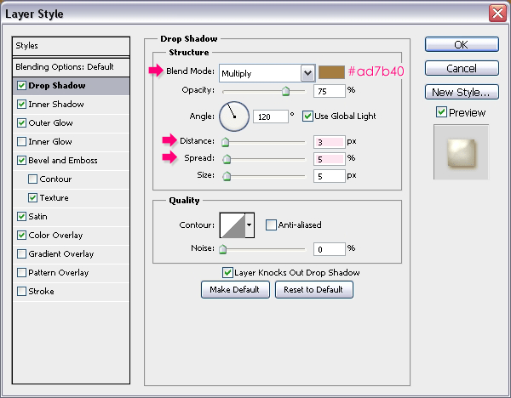Toggle the Drop Shadow checkbox

(21, 86)
